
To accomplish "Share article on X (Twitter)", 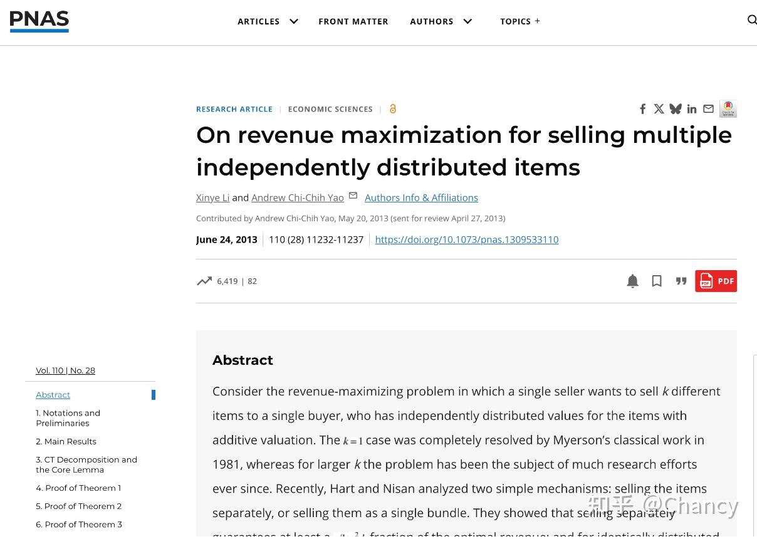I will point(659,109).
